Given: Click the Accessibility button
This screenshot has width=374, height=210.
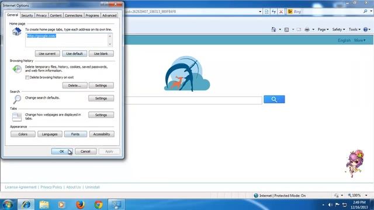Looking at the screenshot, I should [x=102, y=134].
